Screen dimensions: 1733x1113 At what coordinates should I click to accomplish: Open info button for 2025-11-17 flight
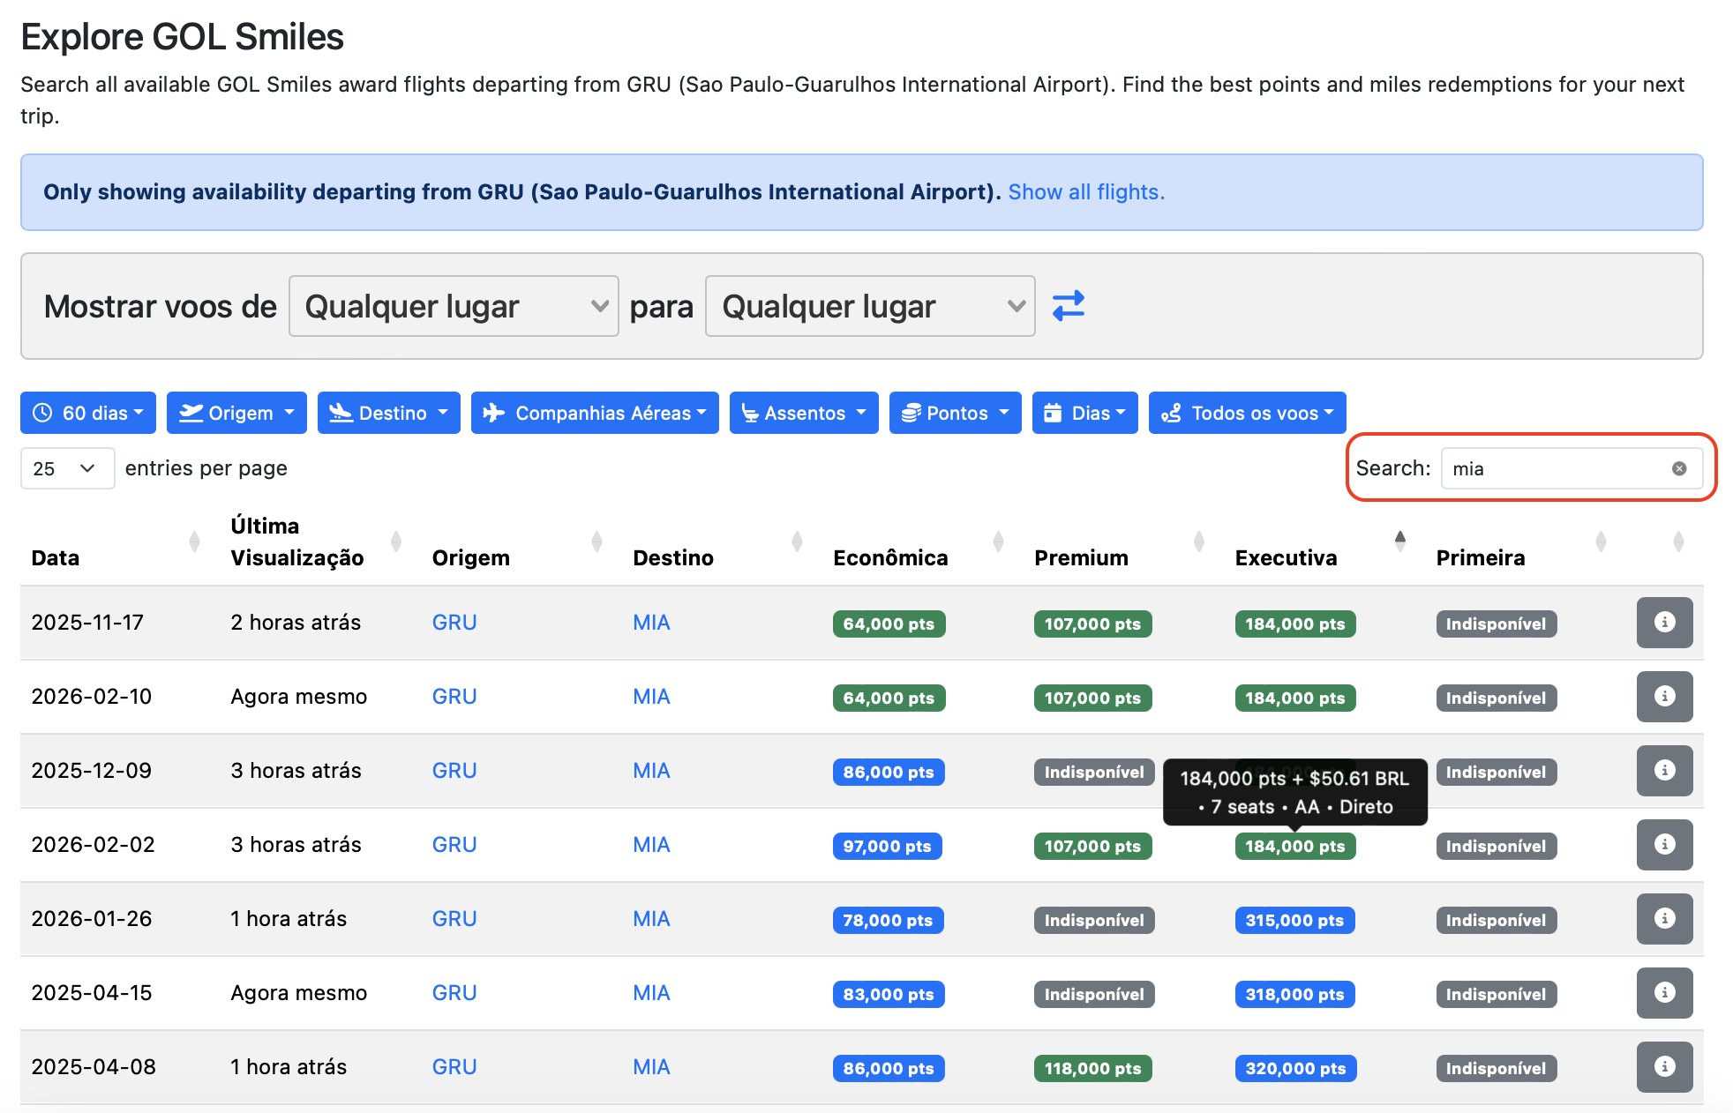[1664, 623]
